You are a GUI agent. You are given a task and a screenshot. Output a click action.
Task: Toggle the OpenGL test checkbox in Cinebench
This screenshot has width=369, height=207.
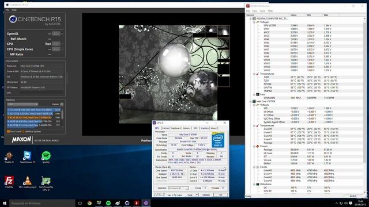62,33
